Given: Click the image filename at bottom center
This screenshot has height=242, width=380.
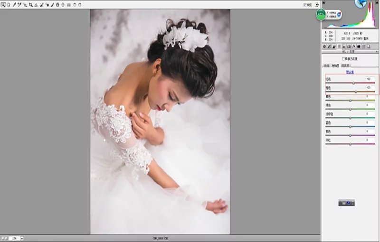Looking at the screenshot, I should click(x=161, y=238).
